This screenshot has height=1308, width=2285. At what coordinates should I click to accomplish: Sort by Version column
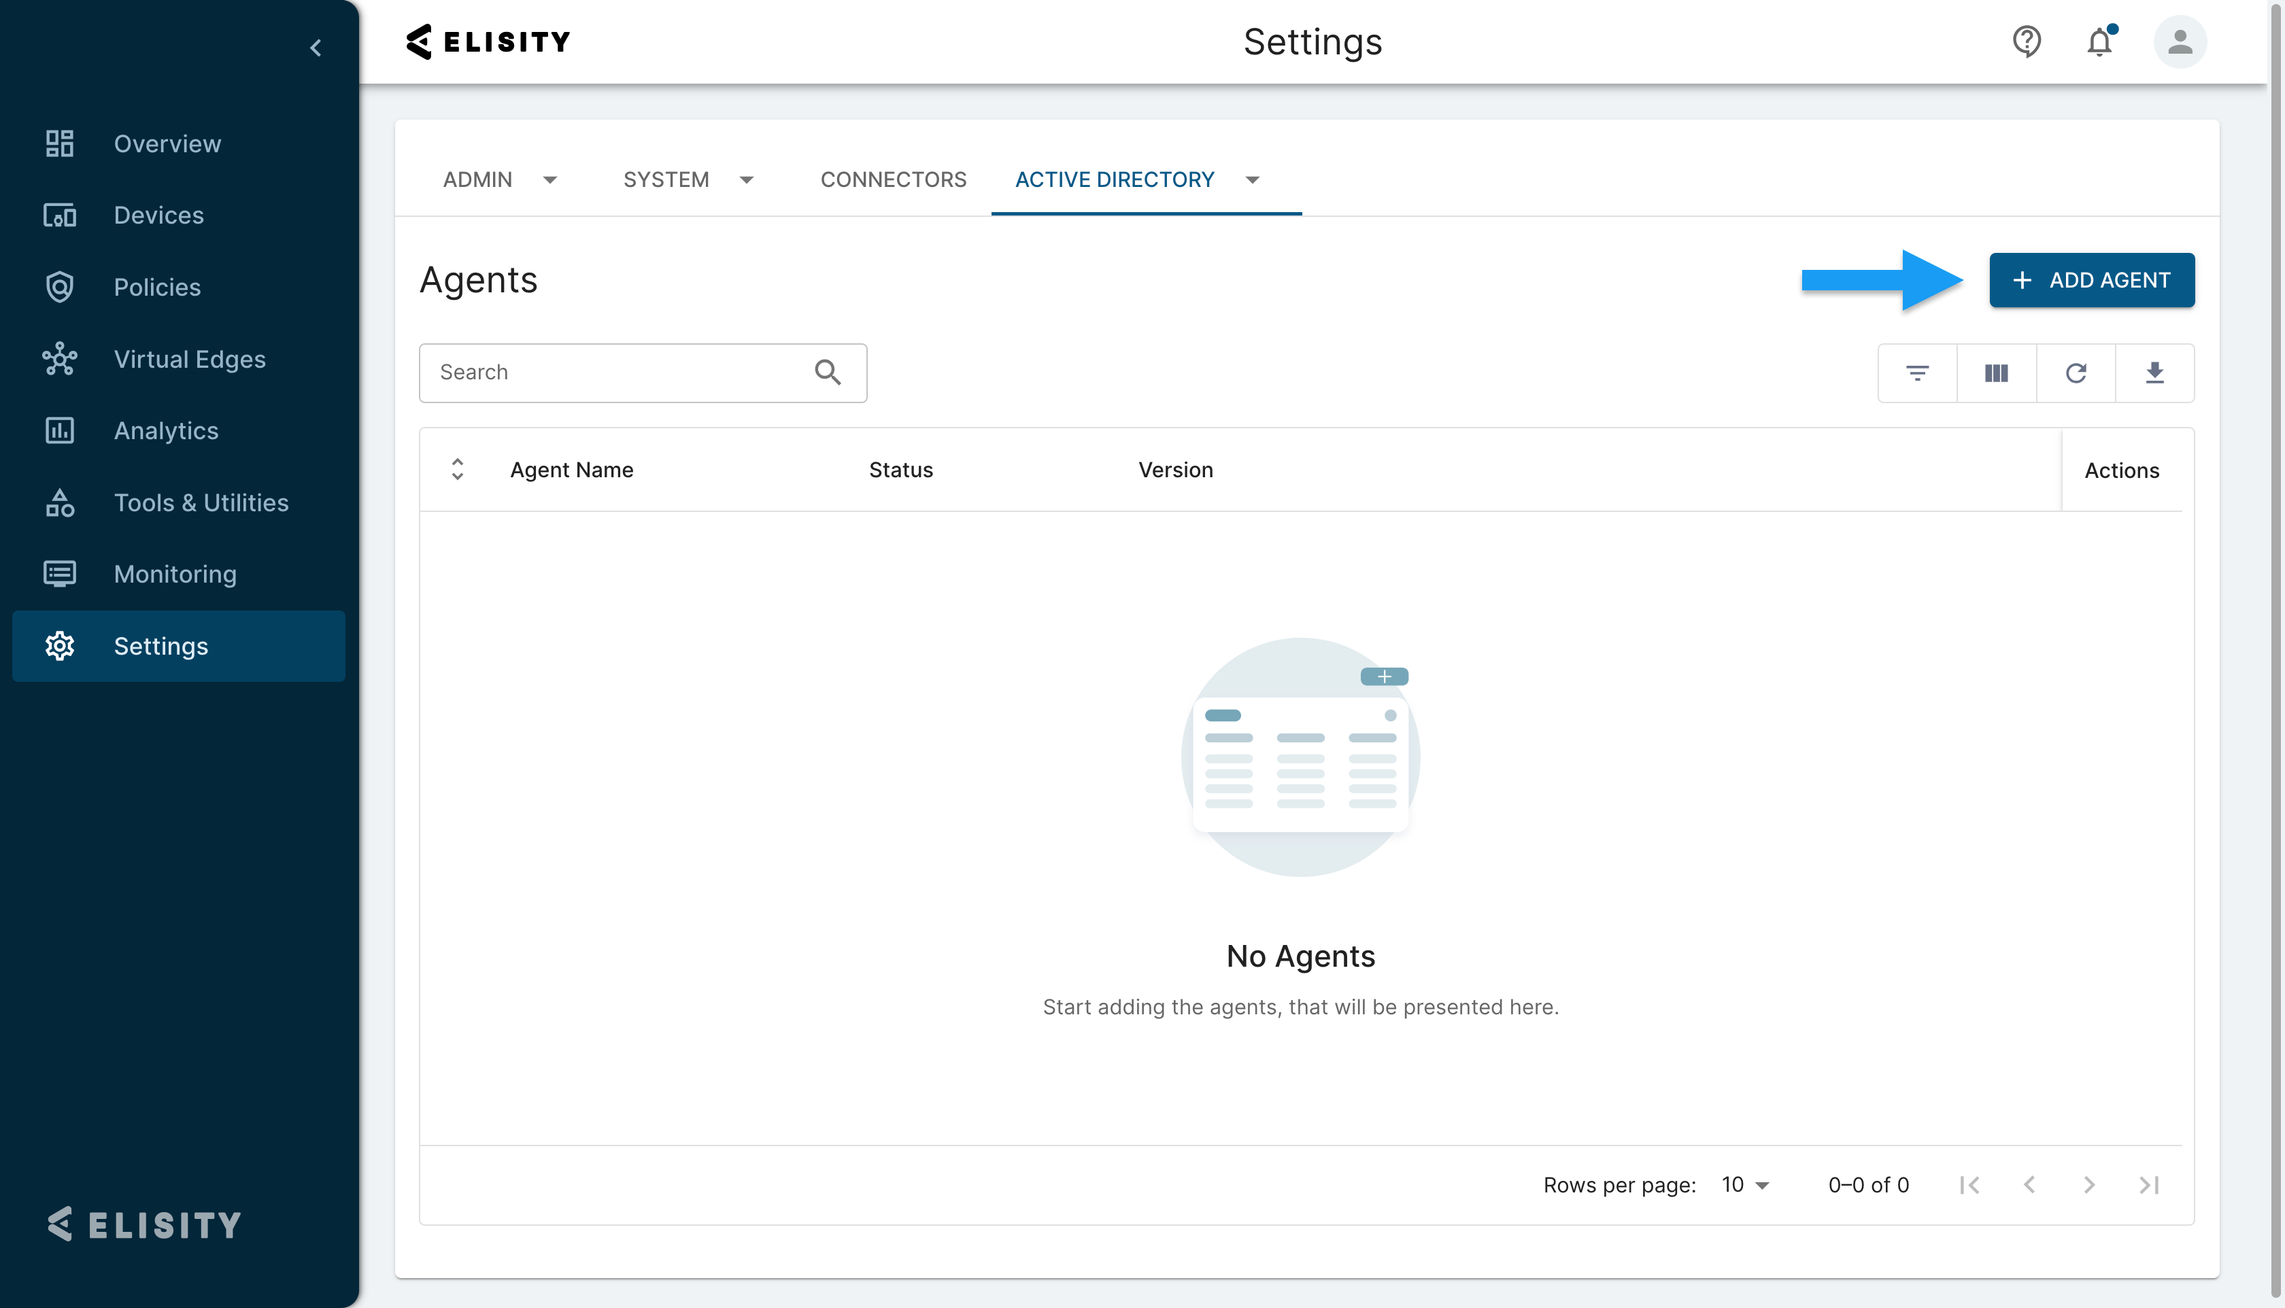(1175, 470)
